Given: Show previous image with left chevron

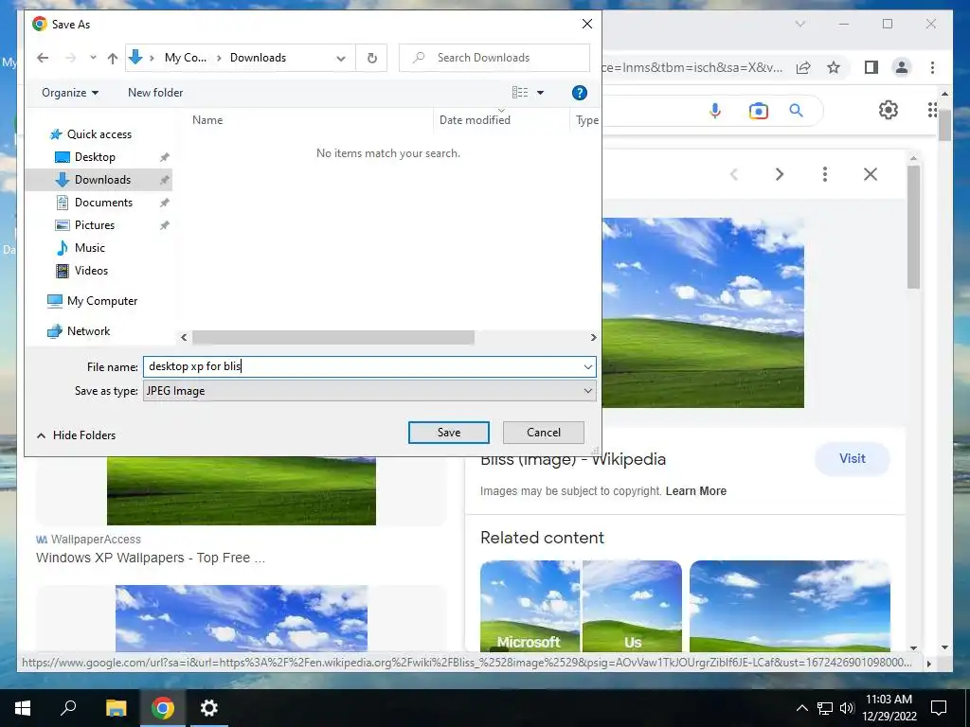Looking at the screenshot, I should click(x=734, y=174).
